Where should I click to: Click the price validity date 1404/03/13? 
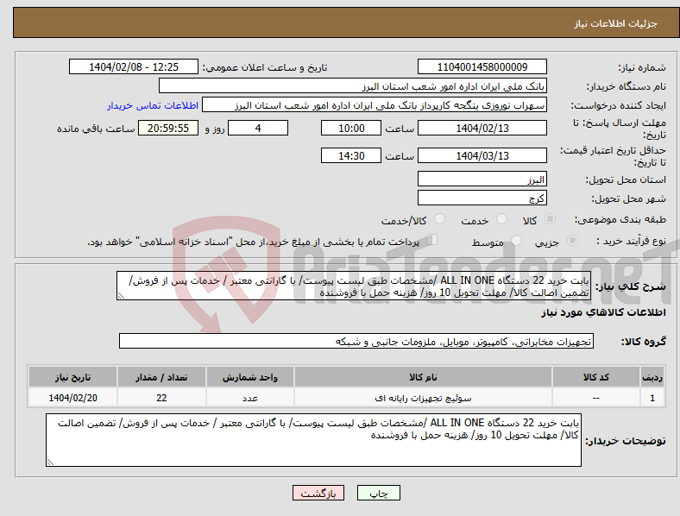coord(482,155)
